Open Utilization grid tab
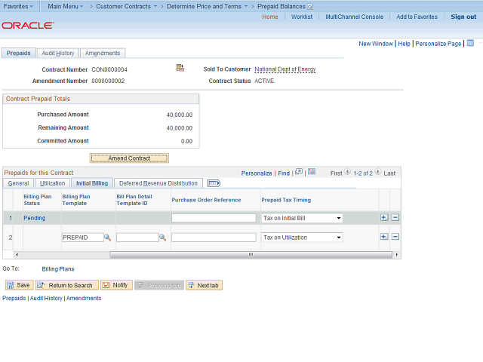This screenshot has height=362, width=483. 52,183
